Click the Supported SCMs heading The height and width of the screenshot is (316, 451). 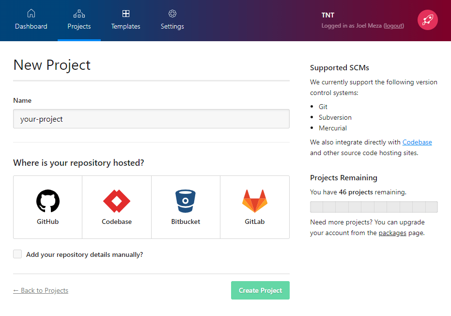(x=340, y=68)
